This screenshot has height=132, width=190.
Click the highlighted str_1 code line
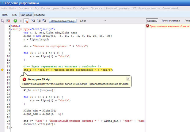point(68,70)
